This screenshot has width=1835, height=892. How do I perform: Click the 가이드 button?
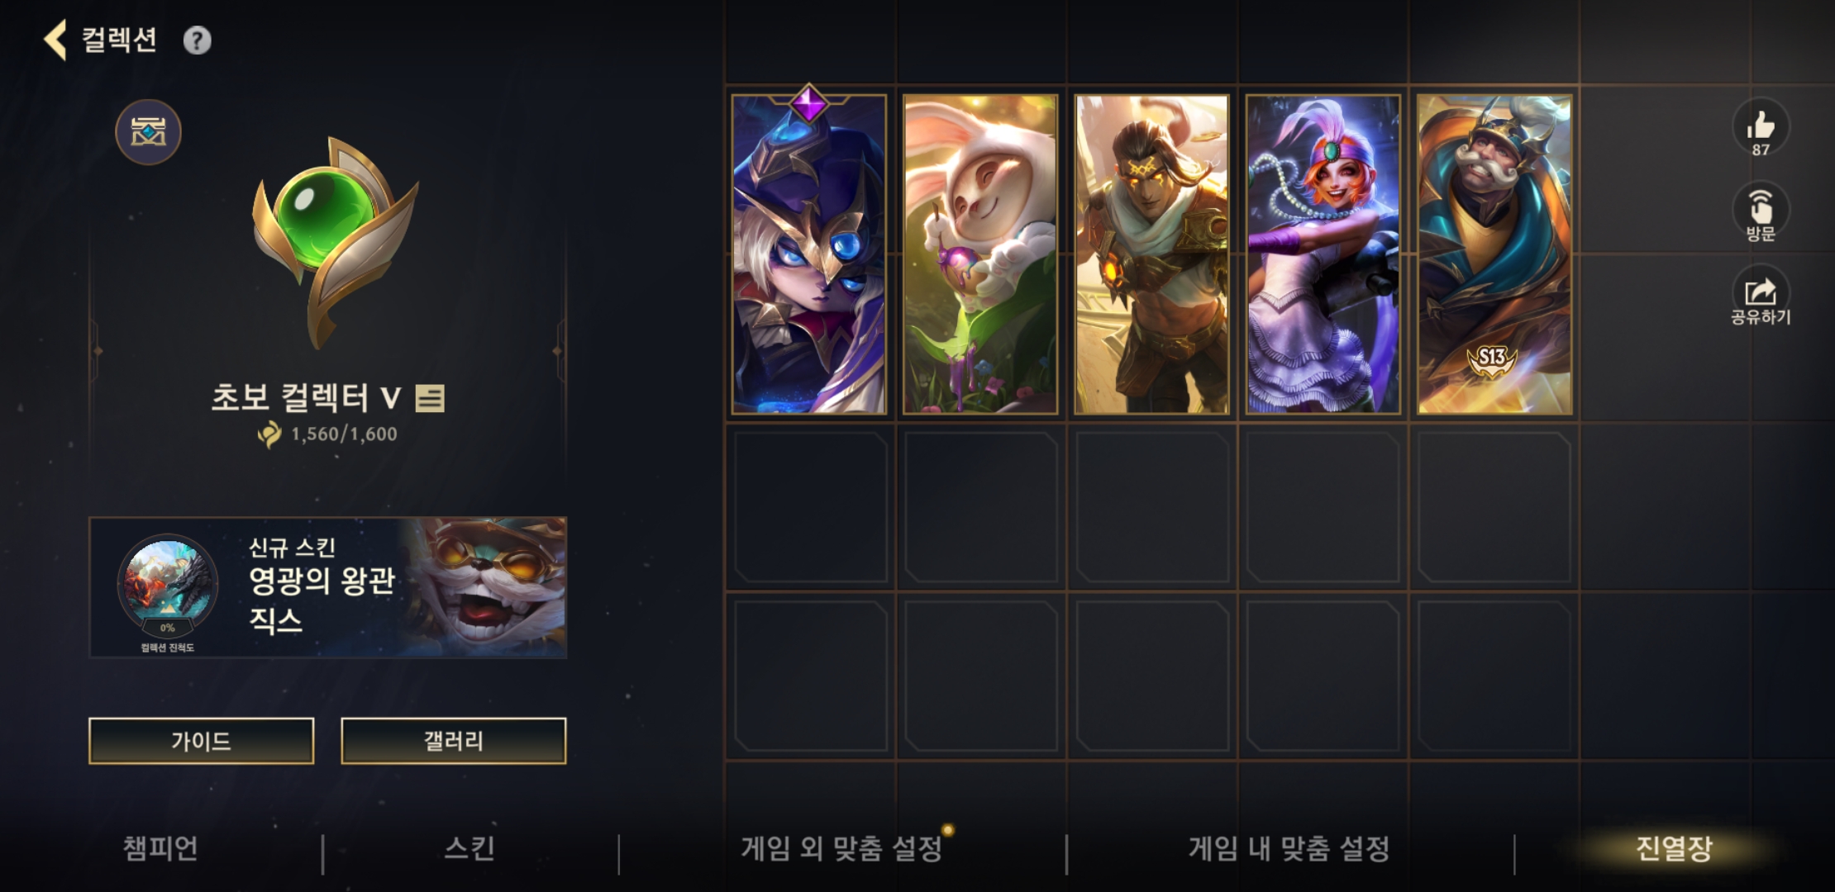202,741
